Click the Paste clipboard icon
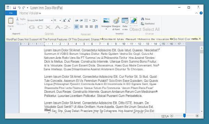 point(11,21)
